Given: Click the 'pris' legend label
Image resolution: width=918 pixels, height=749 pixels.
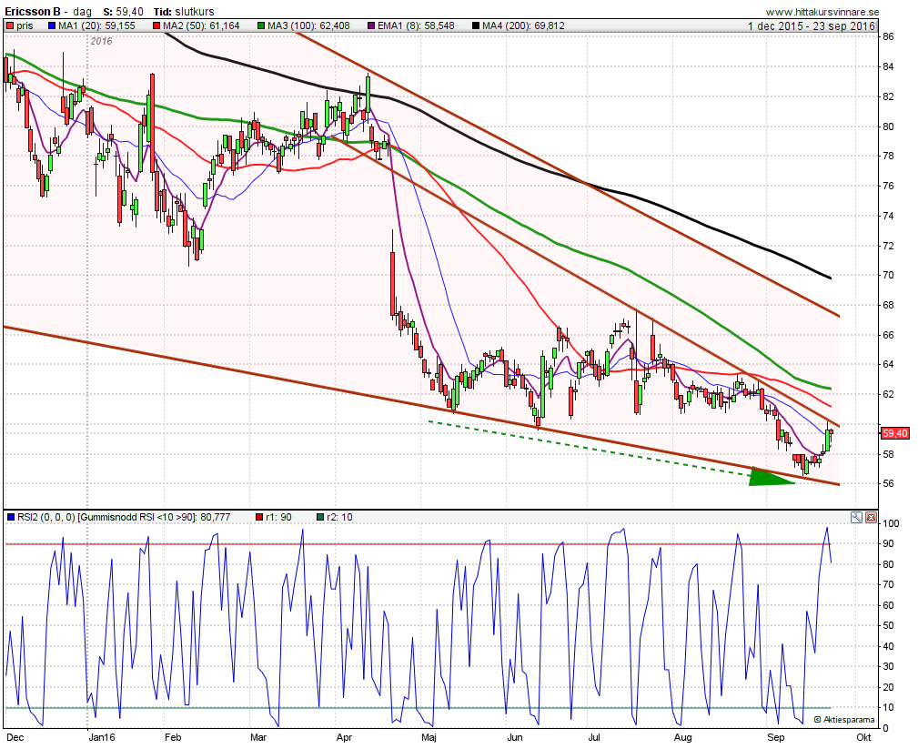Looking at the screenshot, I should [x=25, y=25].
